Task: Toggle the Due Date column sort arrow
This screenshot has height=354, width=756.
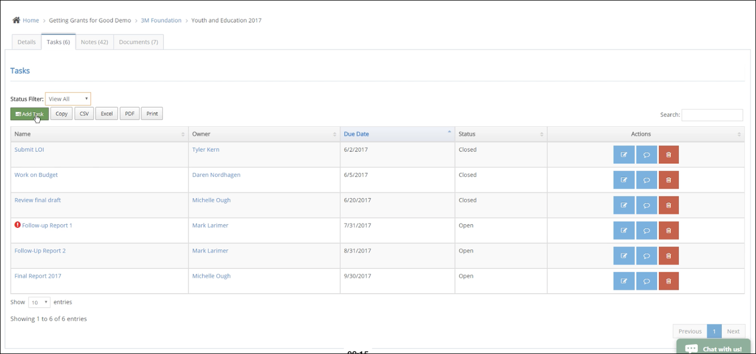Action: (x=448, y=131)
